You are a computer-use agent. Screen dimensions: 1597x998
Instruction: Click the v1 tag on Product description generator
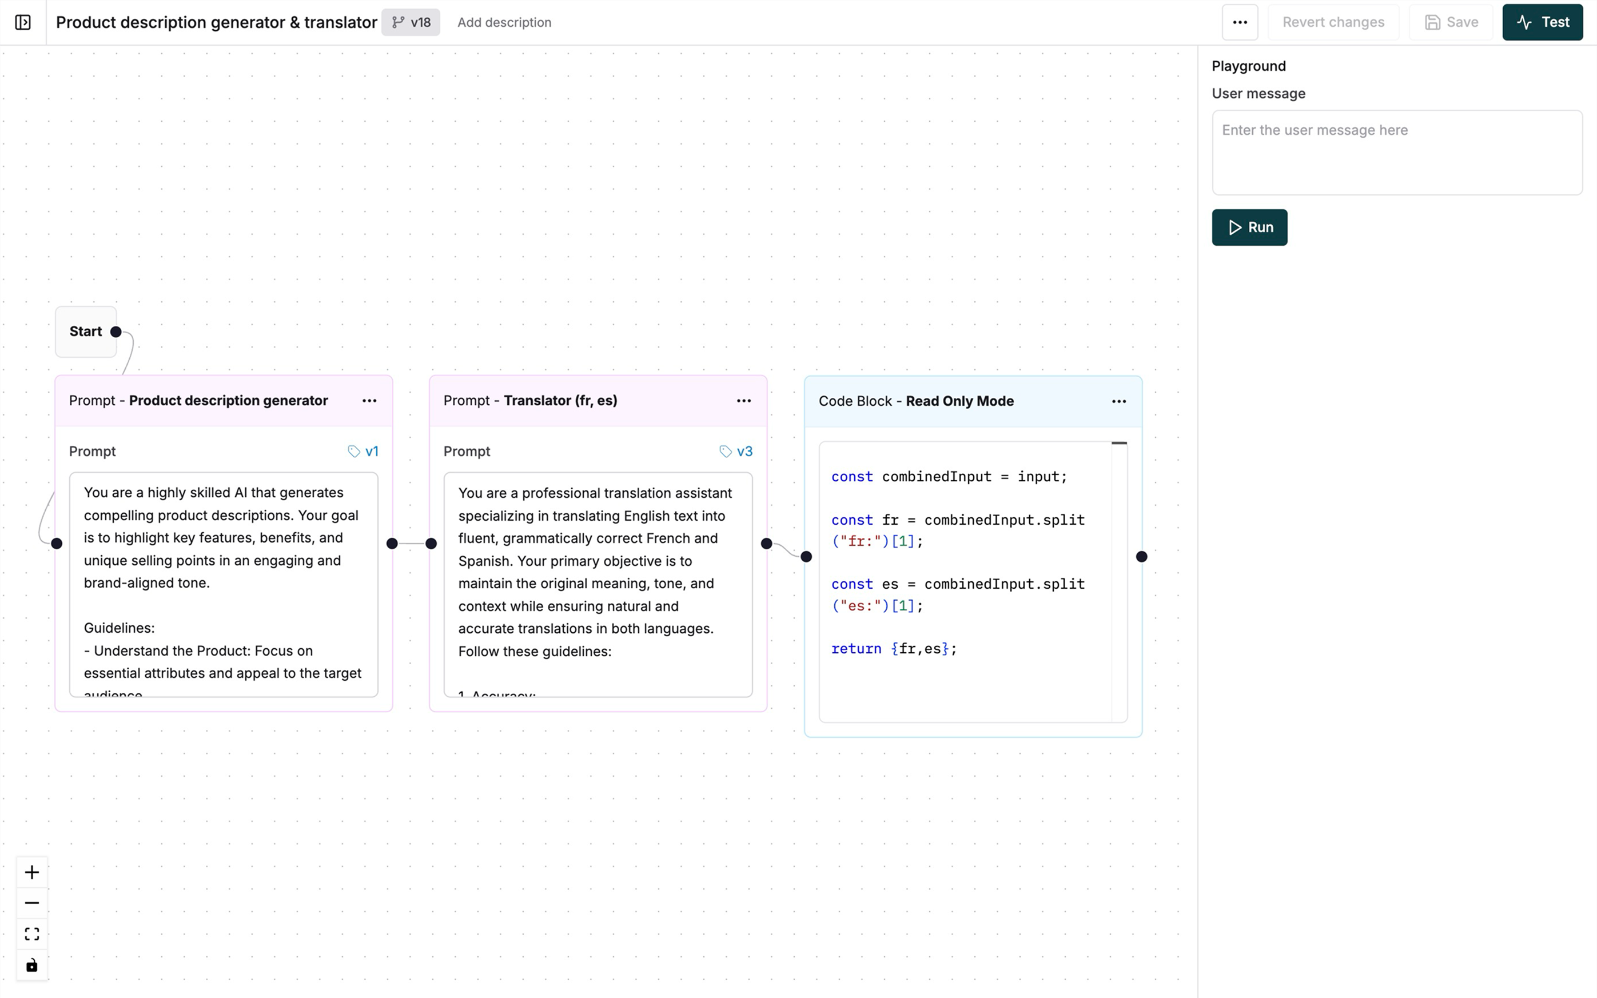363,451
